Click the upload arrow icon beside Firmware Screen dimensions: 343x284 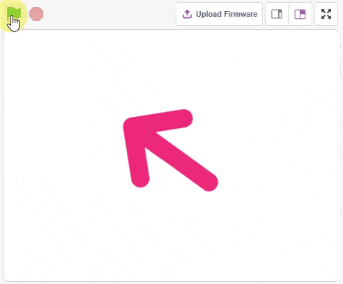187,14
